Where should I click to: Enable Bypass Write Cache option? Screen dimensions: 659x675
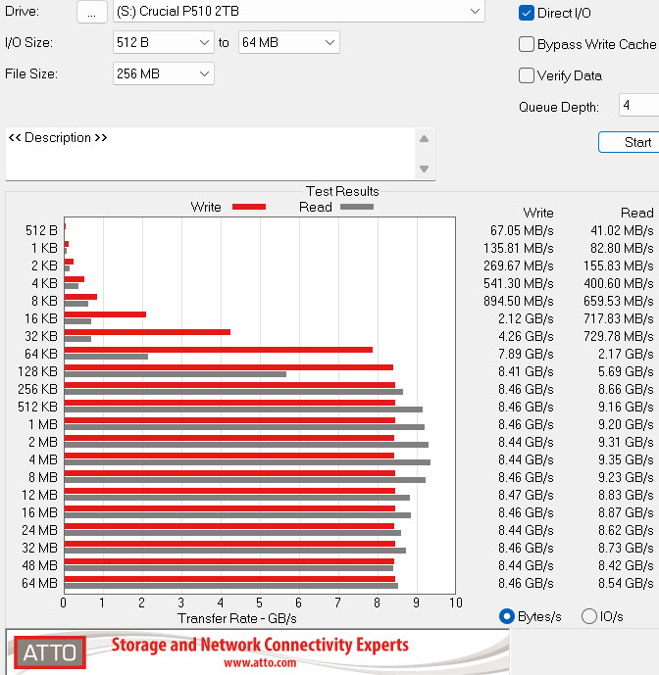click(527, 44)
